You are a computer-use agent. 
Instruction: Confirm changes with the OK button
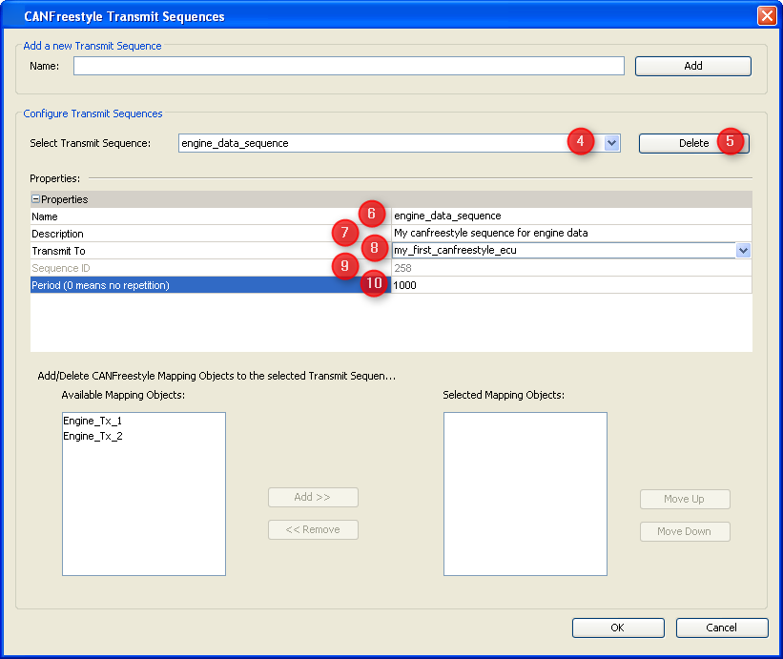(x=617, y=628)
